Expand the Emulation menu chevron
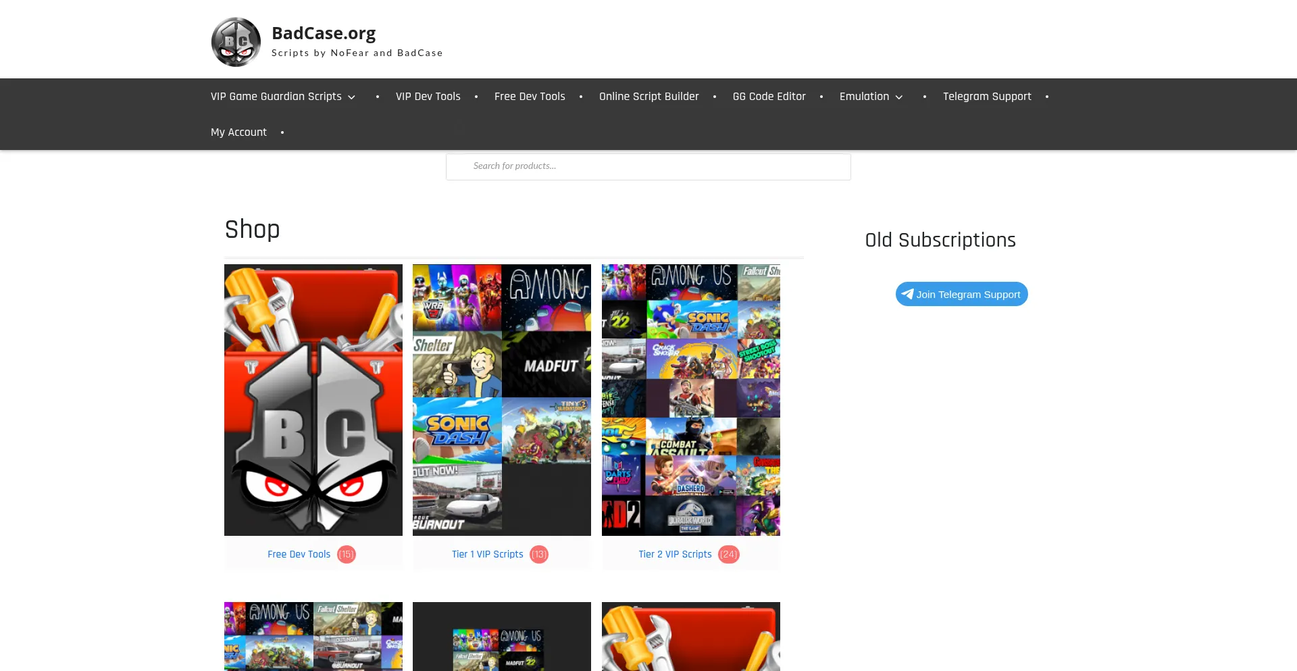This screenshot has height=671, width=1297. 899,97
